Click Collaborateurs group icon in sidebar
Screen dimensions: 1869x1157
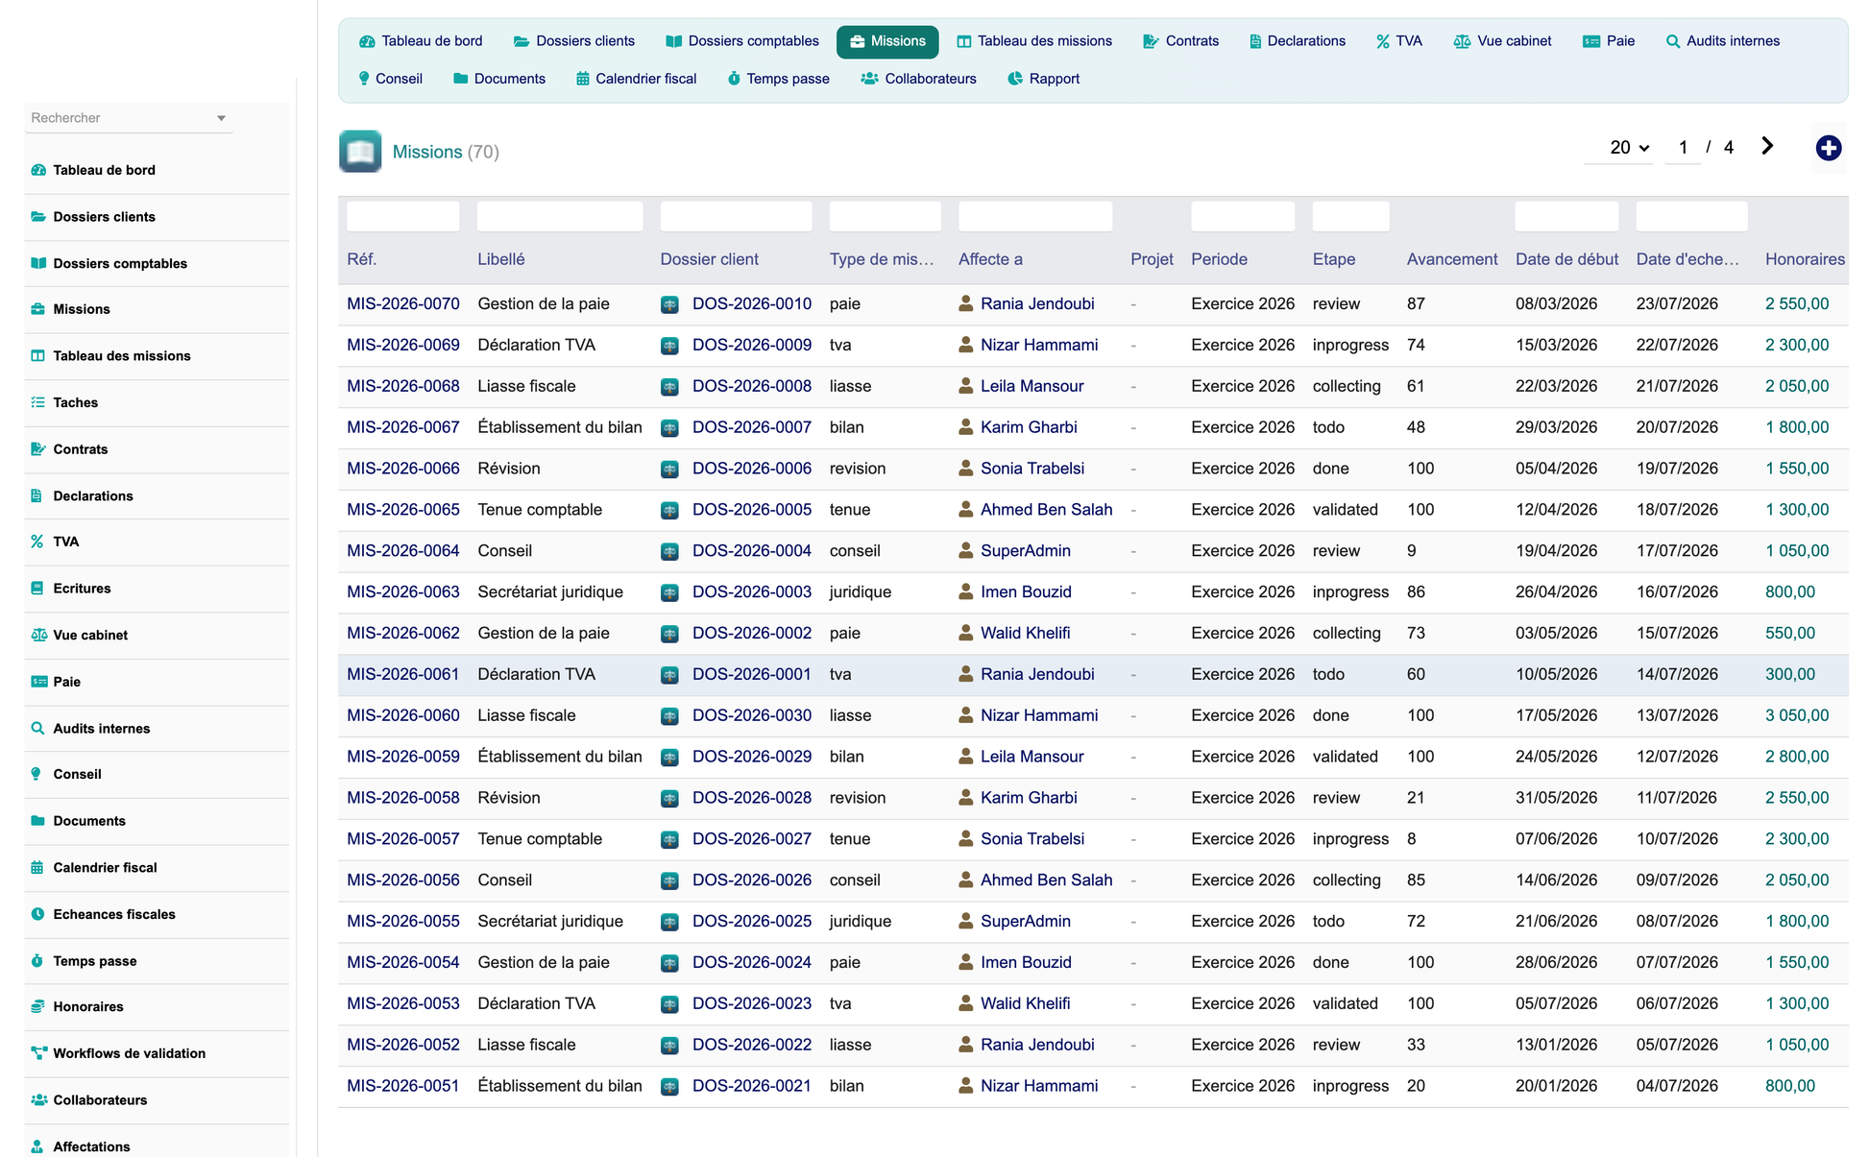pyautogui.click(x=38, y=1100)
